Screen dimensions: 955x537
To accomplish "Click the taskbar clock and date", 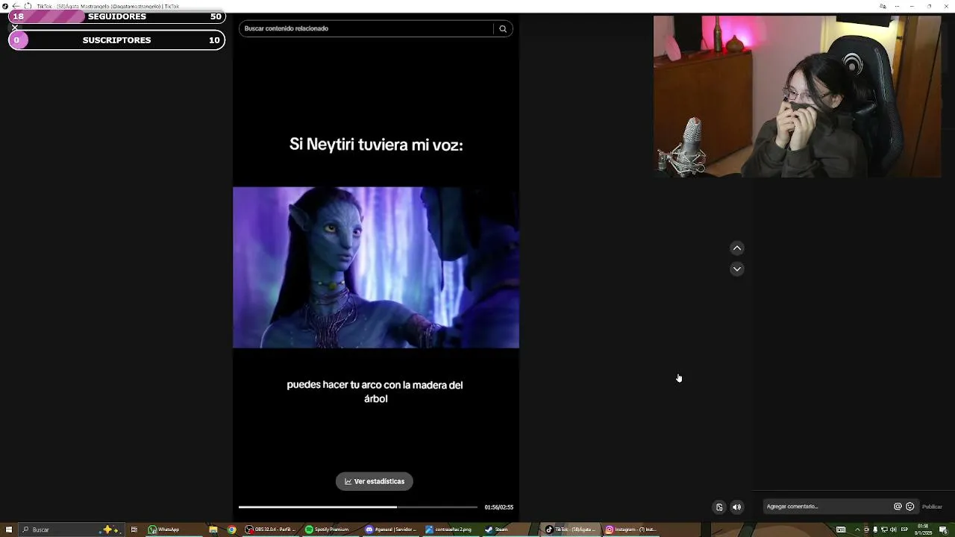I will [924, 530].
